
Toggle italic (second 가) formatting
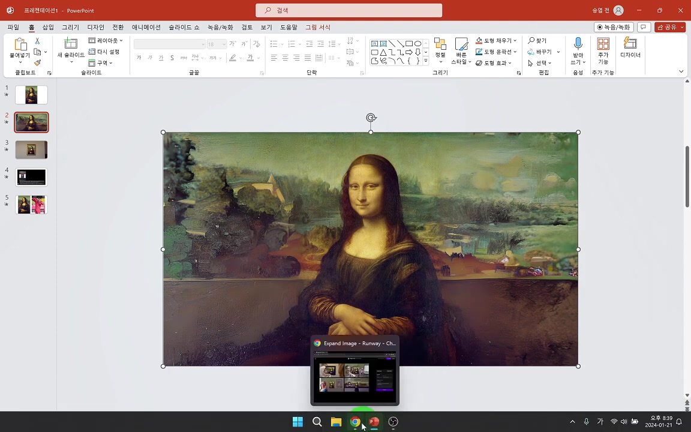click(150, 58)
